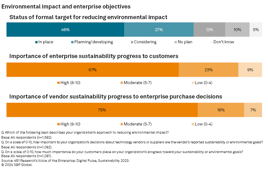Click the 5% bar segment
Viewport: 268px width, 170px height.
point(256,30)
